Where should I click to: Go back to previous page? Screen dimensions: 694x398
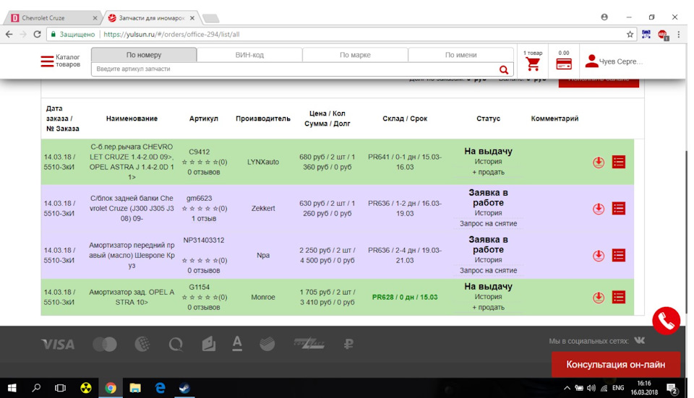9,34
